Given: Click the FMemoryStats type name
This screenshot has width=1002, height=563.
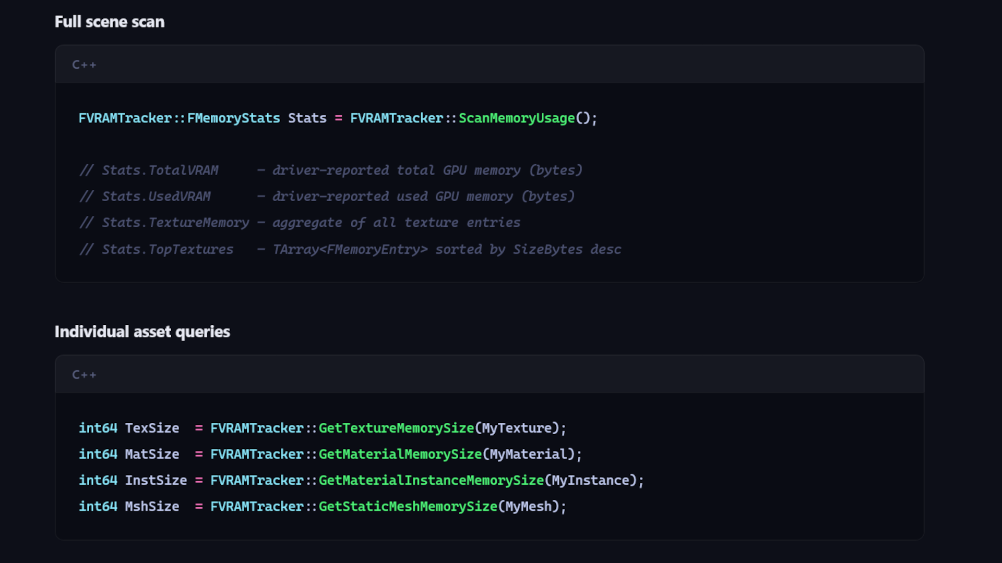Looking at the screenshot, I should 234,118.
